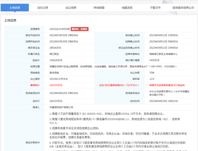This screenshot has width=198, height=151.
Task: Click the area value 103304.32平方米
Action: [59, 79]
